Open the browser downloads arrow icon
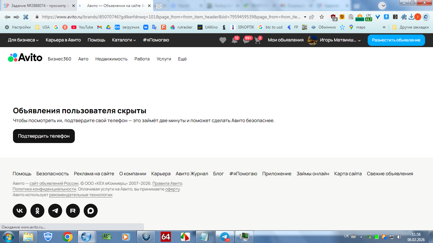This screenshot has width=433, height=243. [x=411, y=17]
